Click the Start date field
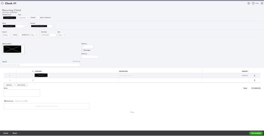Image resolution: width=264 pixels, height=136 pixels. point(48,35)
